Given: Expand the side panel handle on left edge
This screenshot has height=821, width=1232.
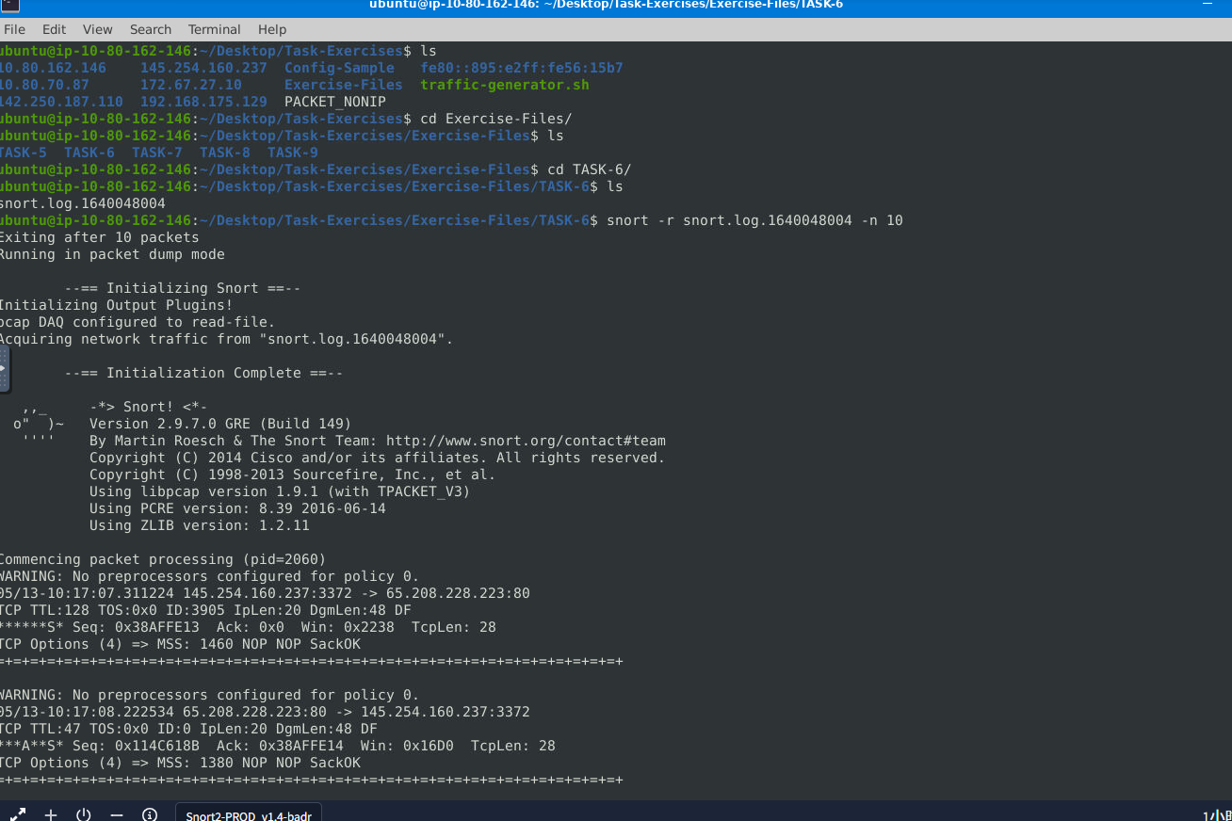Looking at the screenshot, I should click(x=4, y=368).
